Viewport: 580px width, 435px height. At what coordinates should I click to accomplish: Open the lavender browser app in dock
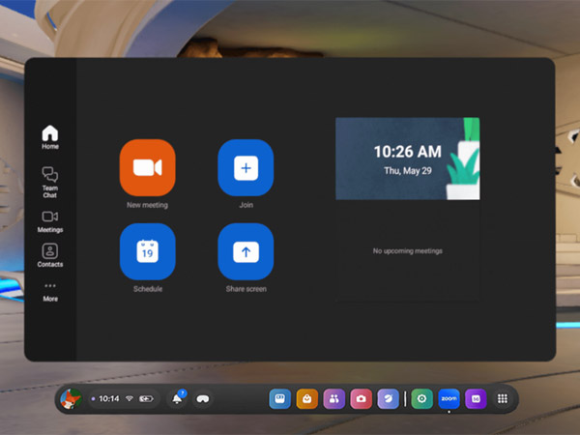[388, 398]
